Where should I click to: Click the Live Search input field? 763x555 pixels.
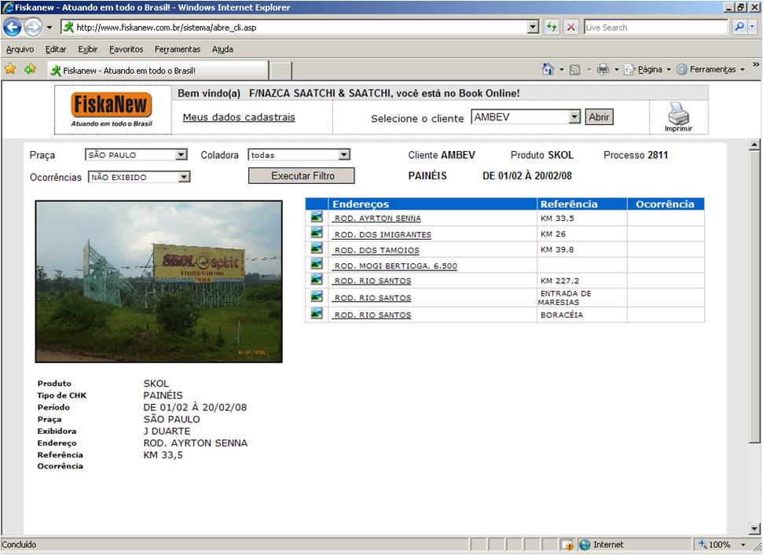point(656,28)
